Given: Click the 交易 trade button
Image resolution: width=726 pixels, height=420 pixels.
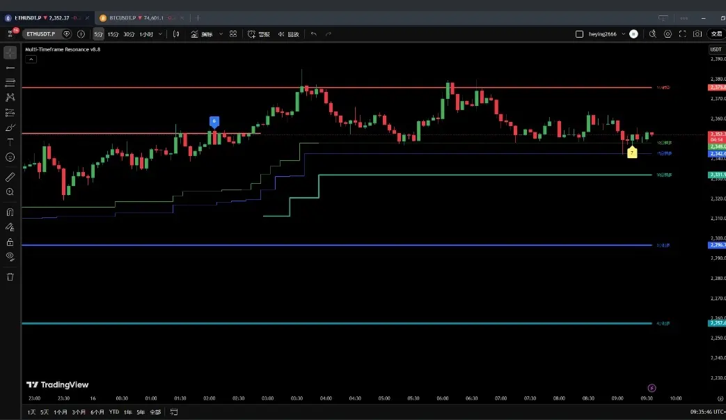Looking at the screenshot, I should point(717,34).
